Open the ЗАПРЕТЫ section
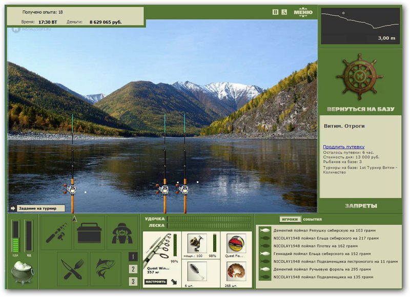The width and height of the screenshot is (410, 297). pos(361,206)
